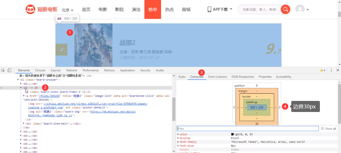Collapse the selected dd == $0 node
The width and height of the screenshot is (341, 153).
(x=21, y=88)
